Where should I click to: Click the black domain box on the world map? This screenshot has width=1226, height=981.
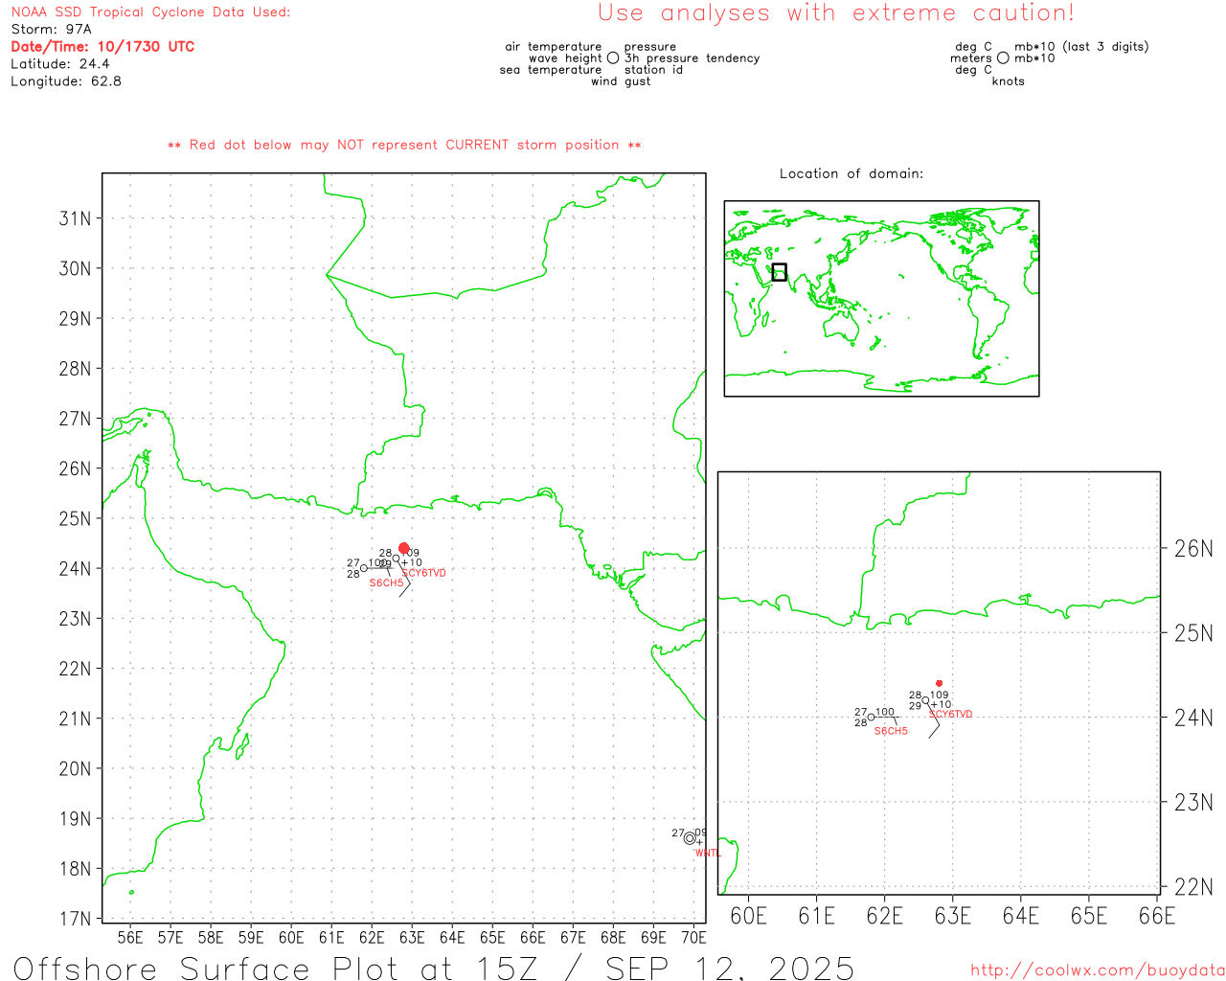(x=780, y=272)
